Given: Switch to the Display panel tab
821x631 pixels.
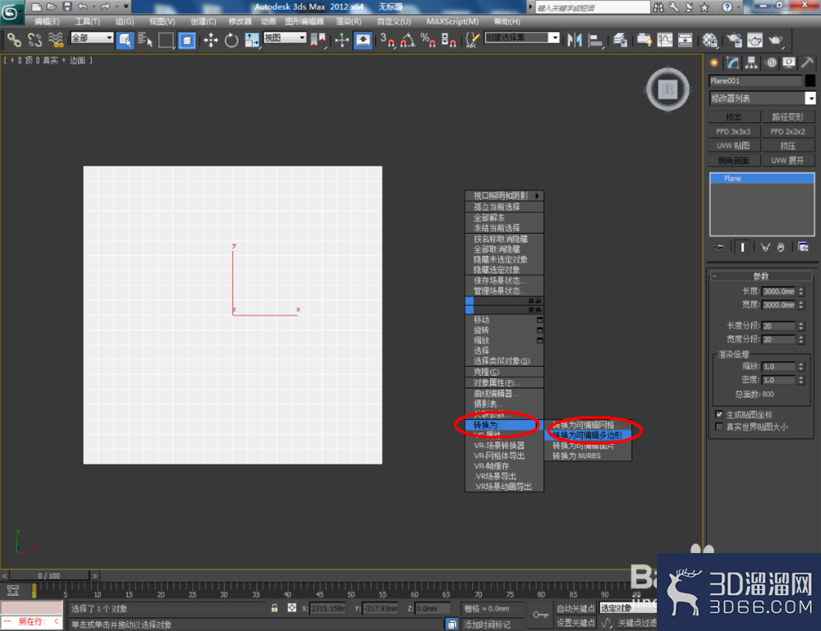Looking at the screenshot, I should point(789,63).
